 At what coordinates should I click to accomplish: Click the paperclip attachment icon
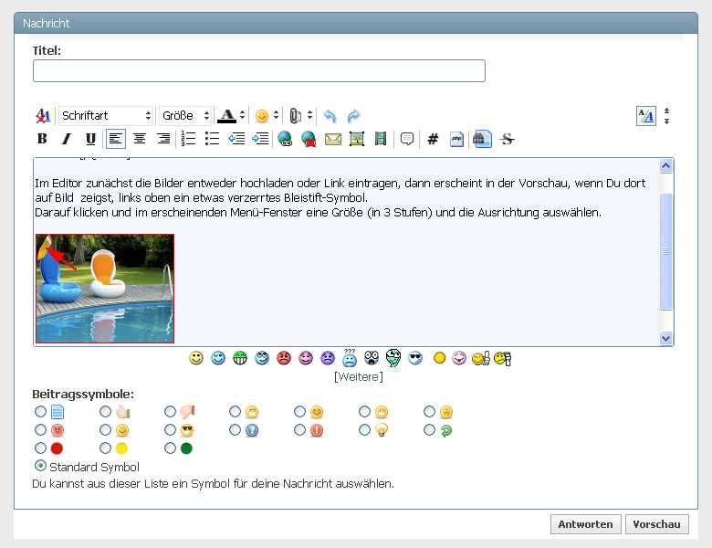(x=295, y=116)
